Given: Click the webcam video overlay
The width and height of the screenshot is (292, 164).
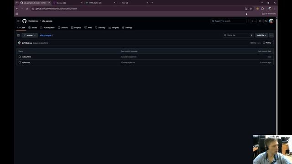Looking at the screenshot, I should pyautogui.click(x=272, y=149).
